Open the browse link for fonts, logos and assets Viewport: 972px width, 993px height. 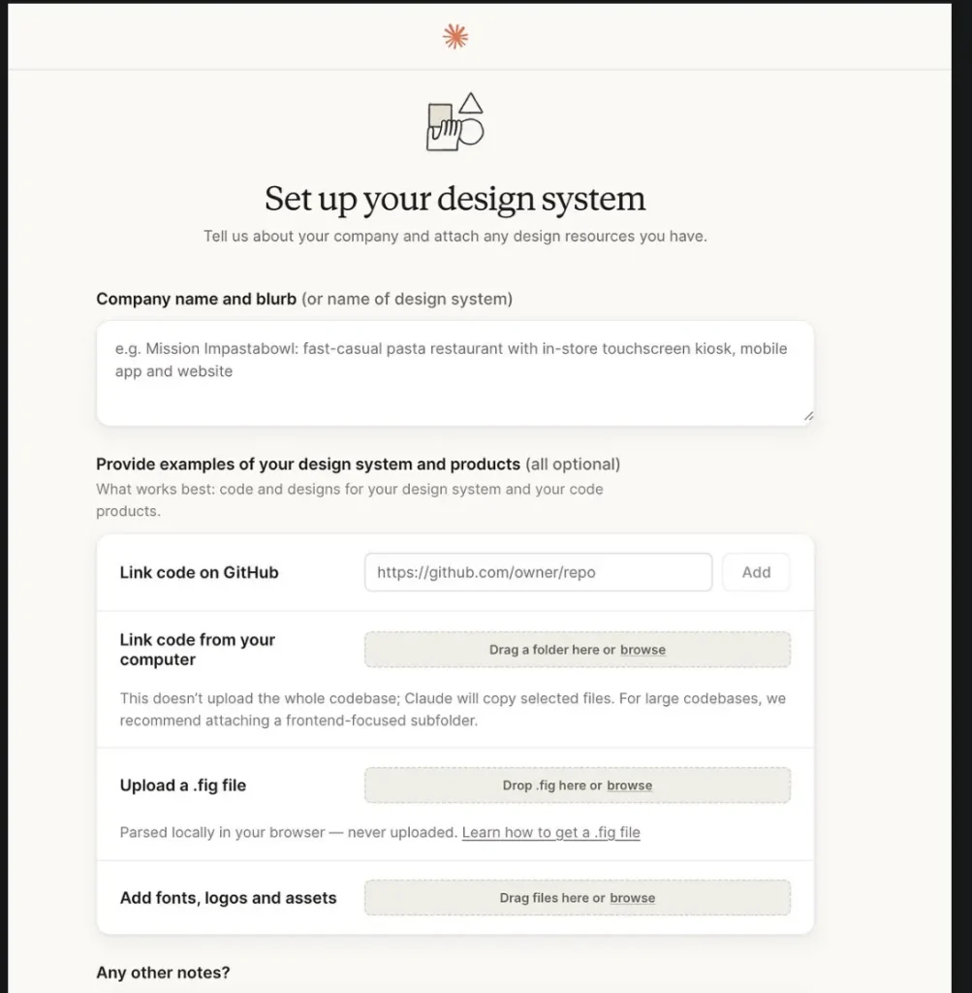(633, 898)
